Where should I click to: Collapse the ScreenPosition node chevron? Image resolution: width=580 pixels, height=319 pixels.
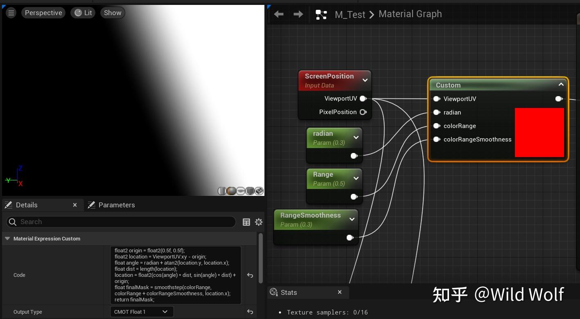365,80
